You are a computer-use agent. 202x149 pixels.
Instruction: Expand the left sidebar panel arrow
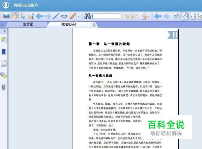click(x=5, y=31)
